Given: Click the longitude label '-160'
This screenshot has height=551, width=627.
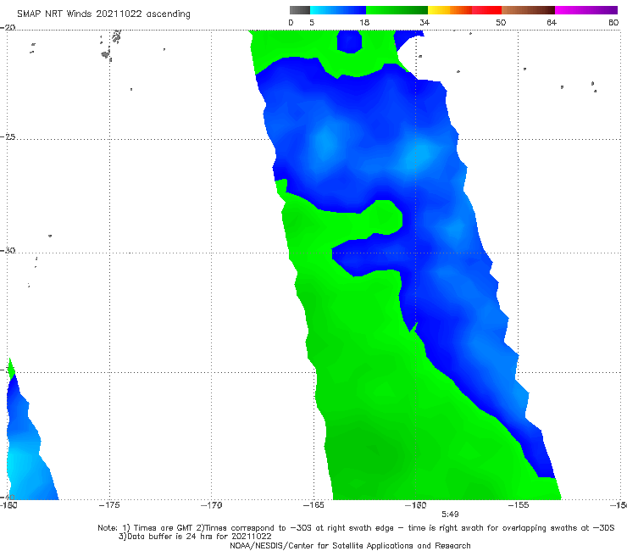Looking at the screenshot, I should (416, 505).
